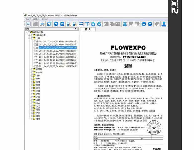Close the 收到 side panel
Screen dimensions: 194x150
(78, 29)
